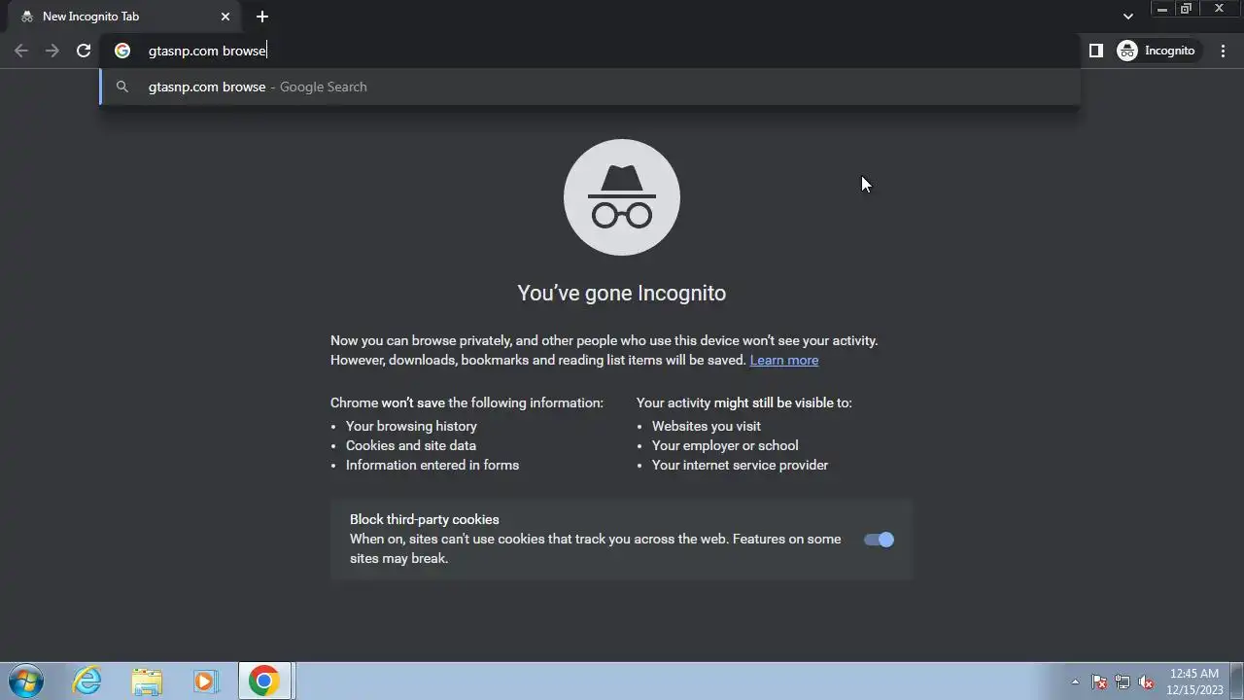
Task: Click the Action Center flag tray icon
Action: (x=1099, y=682)
